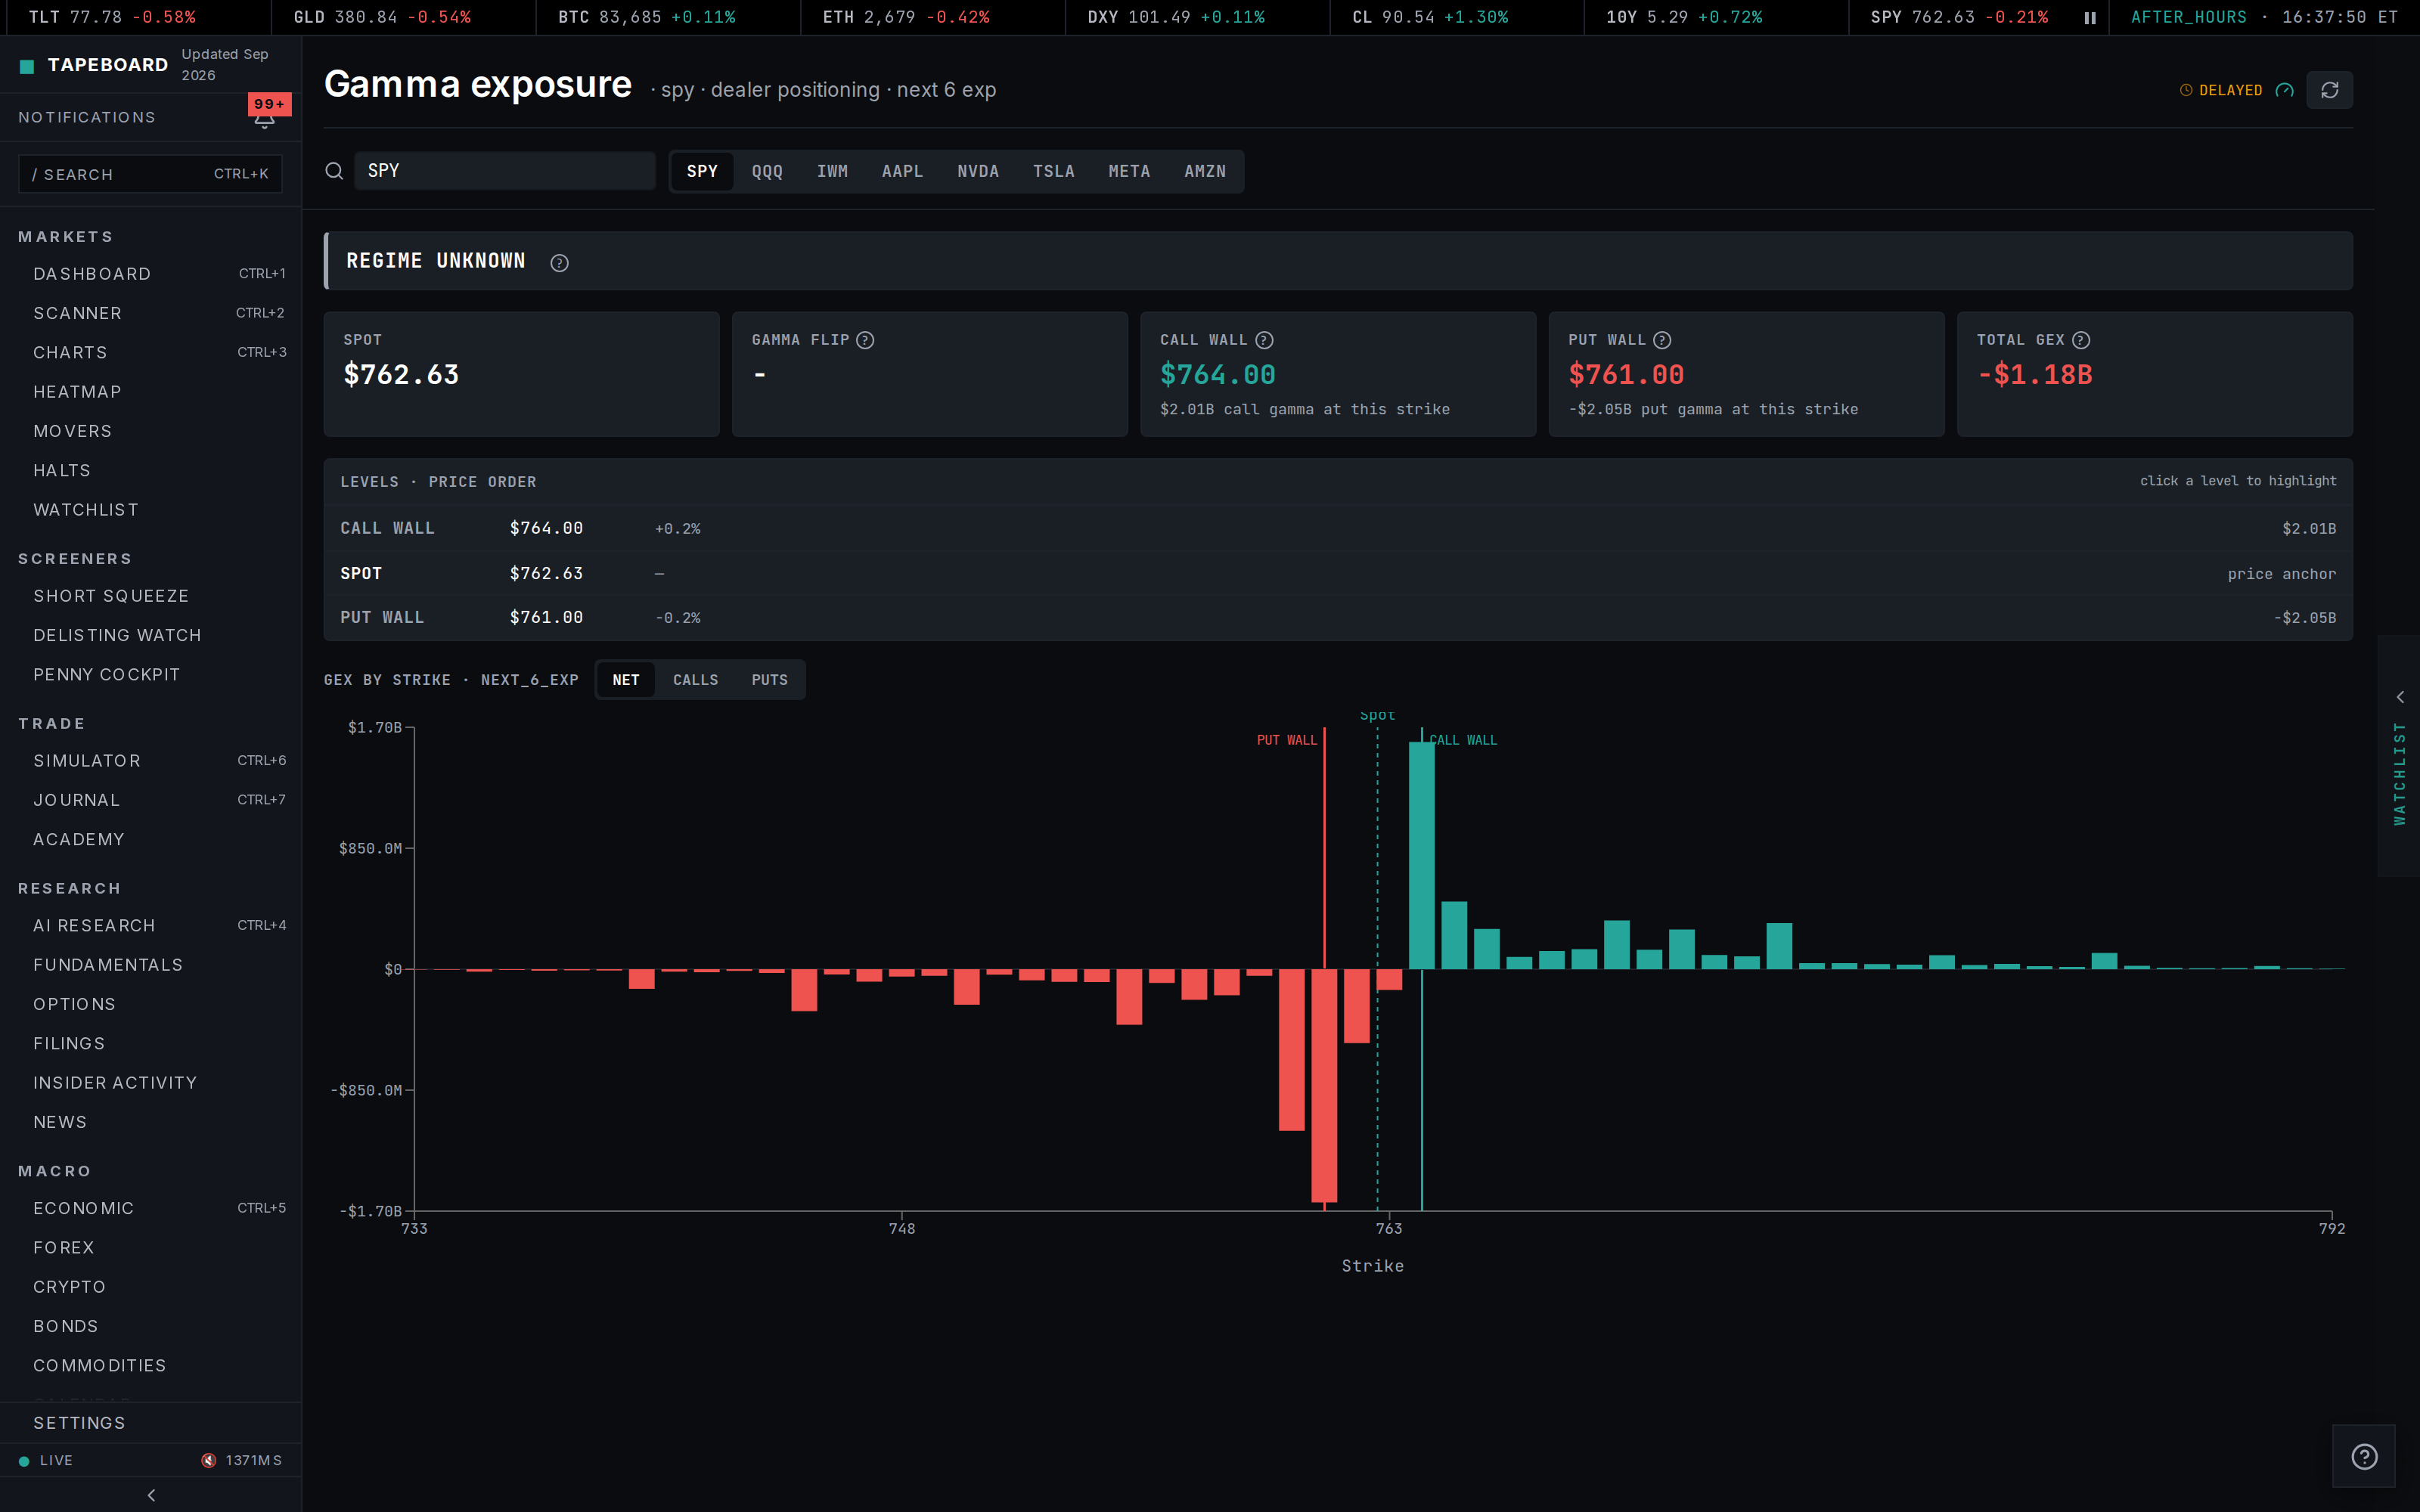This screenshot has height=1512, width=2420.
Task: Open Put Wall info icon
Action: click(x=1662, y=340)
